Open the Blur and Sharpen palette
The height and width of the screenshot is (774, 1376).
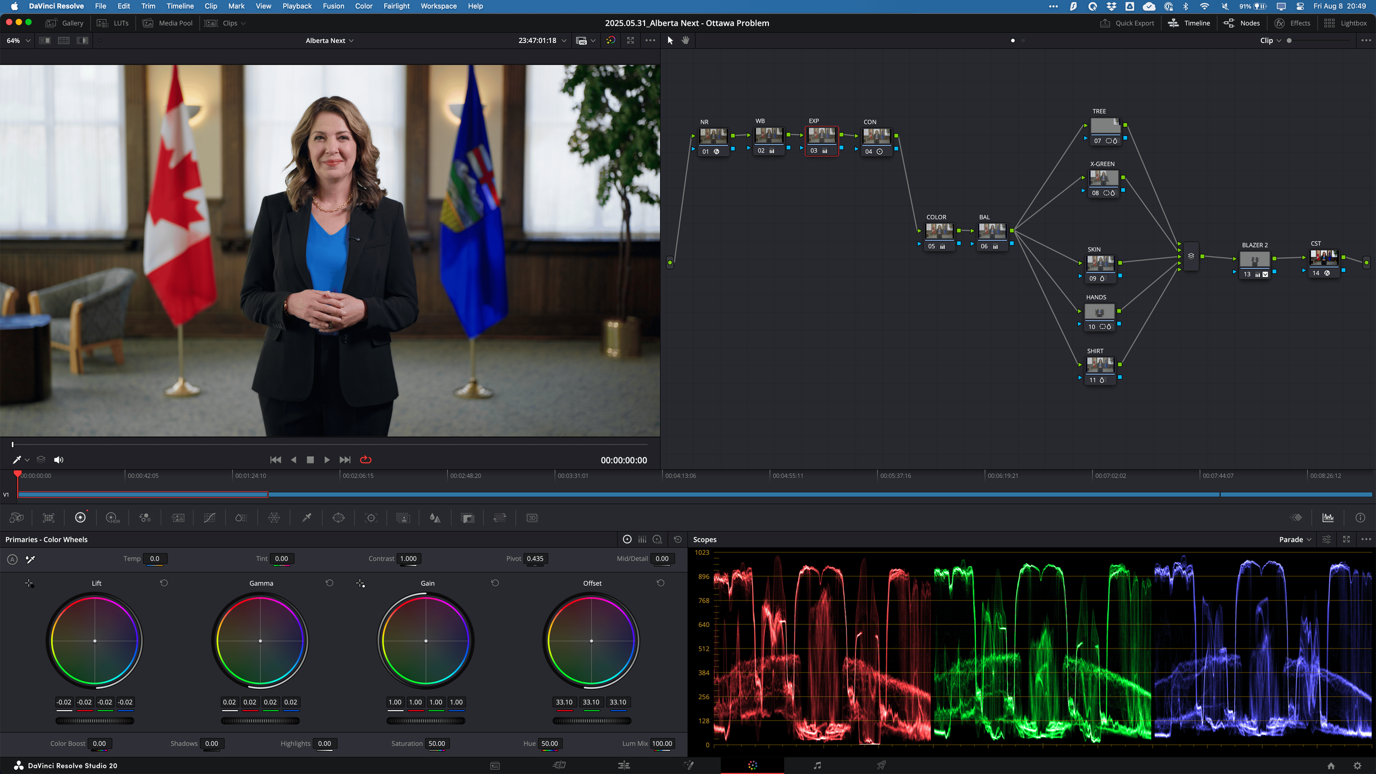(435, 517)
